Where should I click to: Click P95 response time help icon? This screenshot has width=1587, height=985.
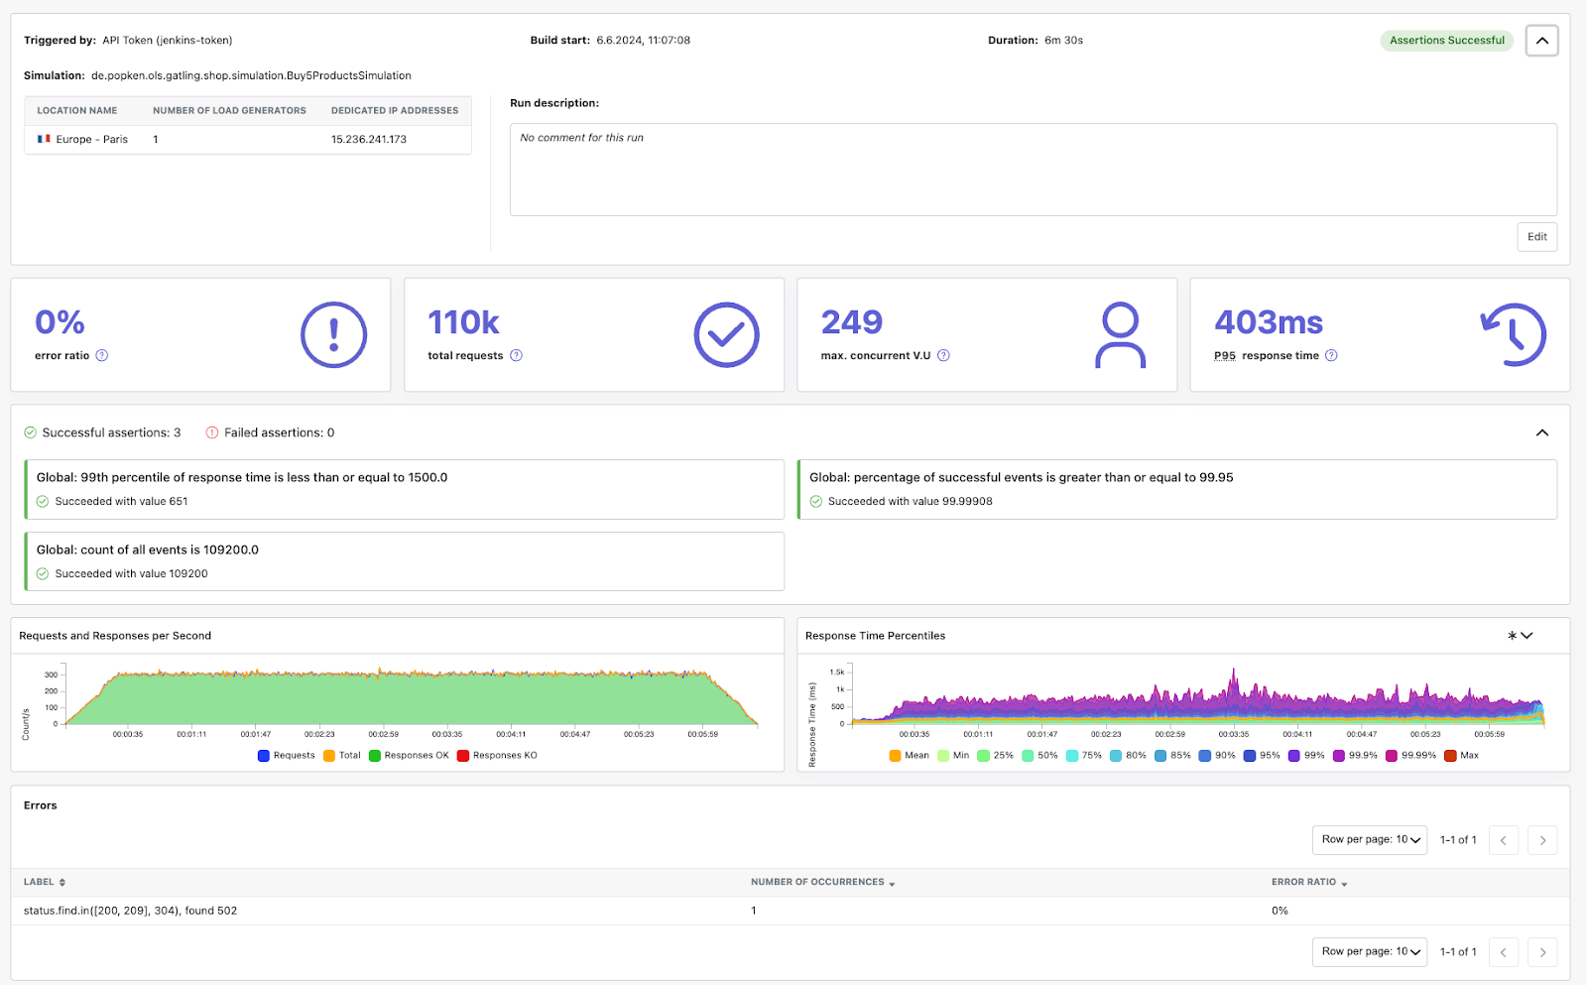point(1331,356)
